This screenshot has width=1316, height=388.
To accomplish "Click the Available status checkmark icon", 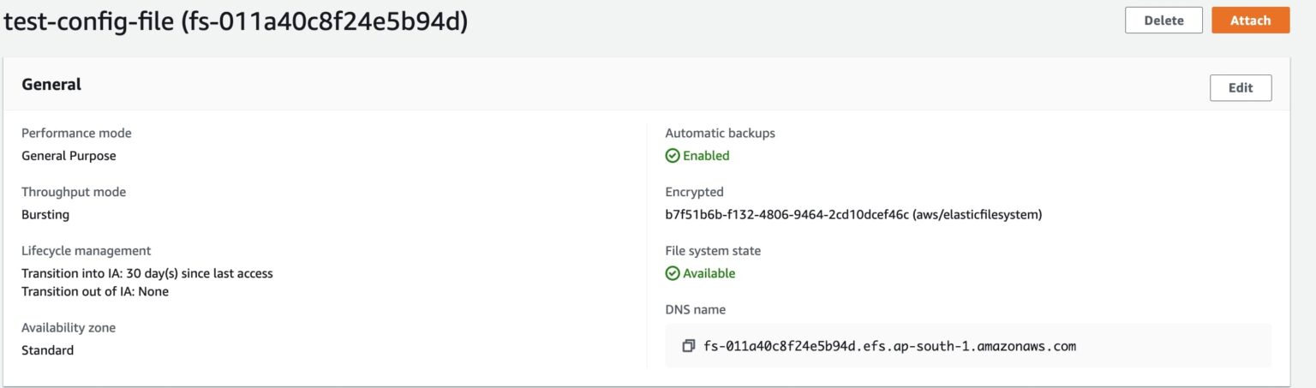I will point(672,274).
